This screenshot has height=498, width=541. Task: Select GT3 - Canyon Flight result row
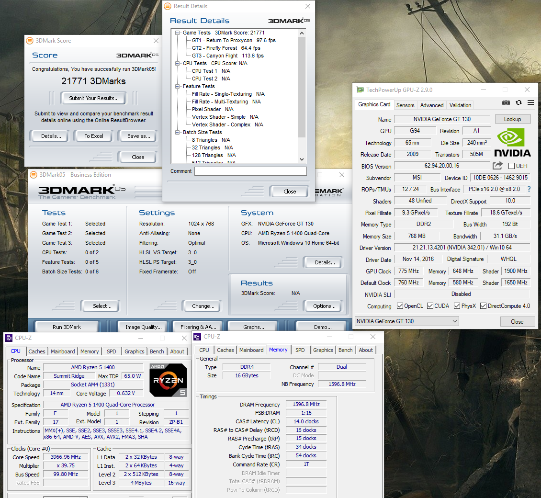point(228,56)
